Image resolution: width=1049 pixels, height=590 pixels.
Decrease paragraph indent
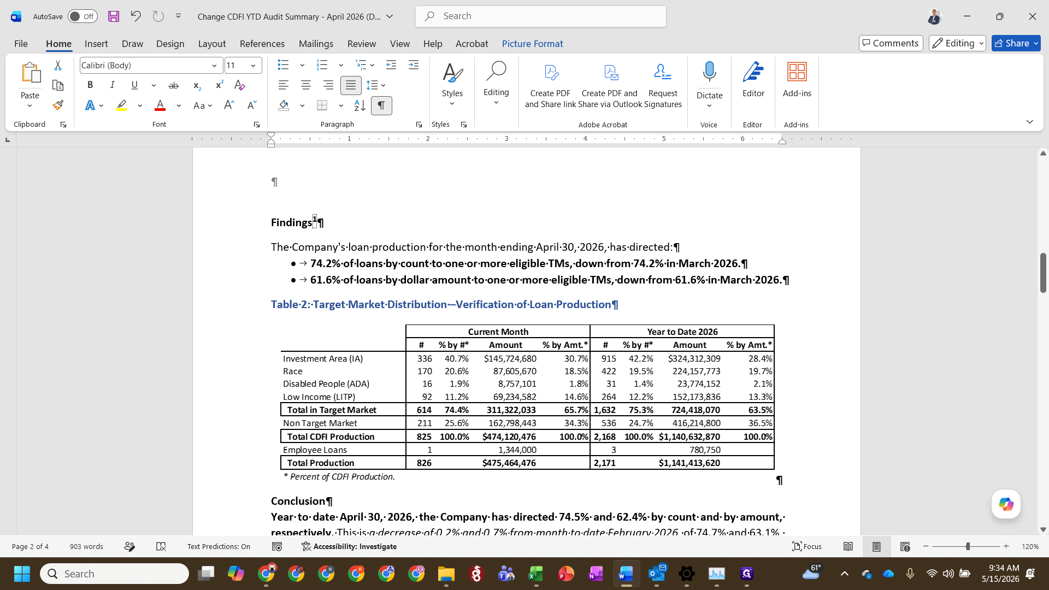[x=391, y=66]
